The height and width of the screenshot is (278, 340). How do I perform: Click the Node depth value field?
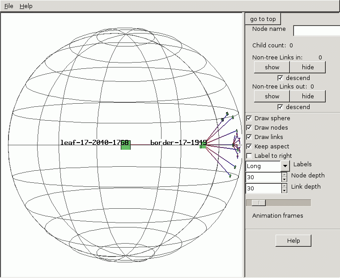[x=263, y=177]
